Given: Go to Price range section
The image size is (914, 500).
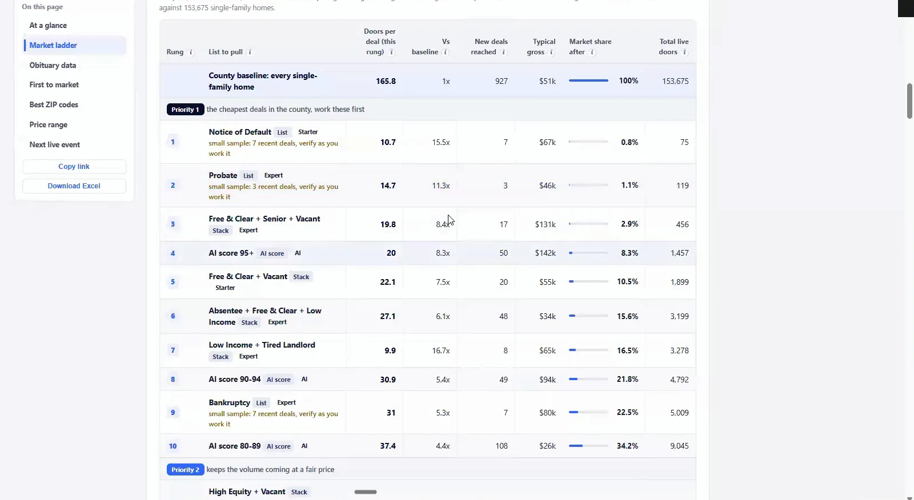Looking at the screenshot, I should (x=49, y=125).
